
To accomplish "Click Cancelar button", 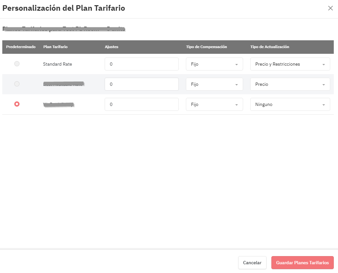I will (252, 263).
